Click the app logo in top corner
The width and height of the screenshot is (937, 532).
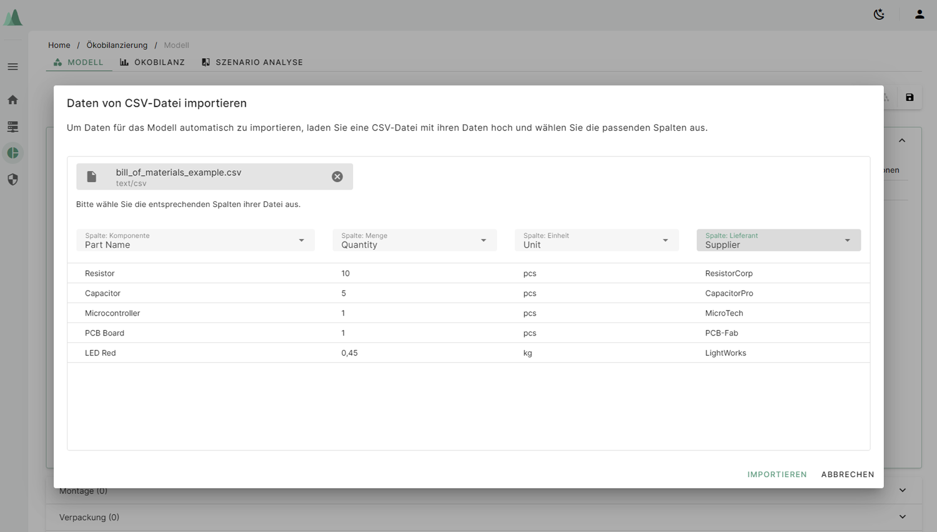(x=13, y=17)
